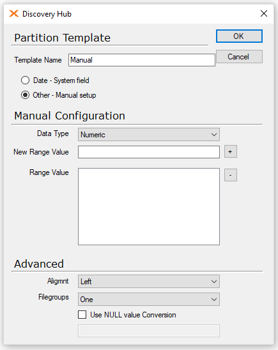Click the Alignment dropdown arrow chevron
Screen dimensions: 278x350
pos(214,281)
